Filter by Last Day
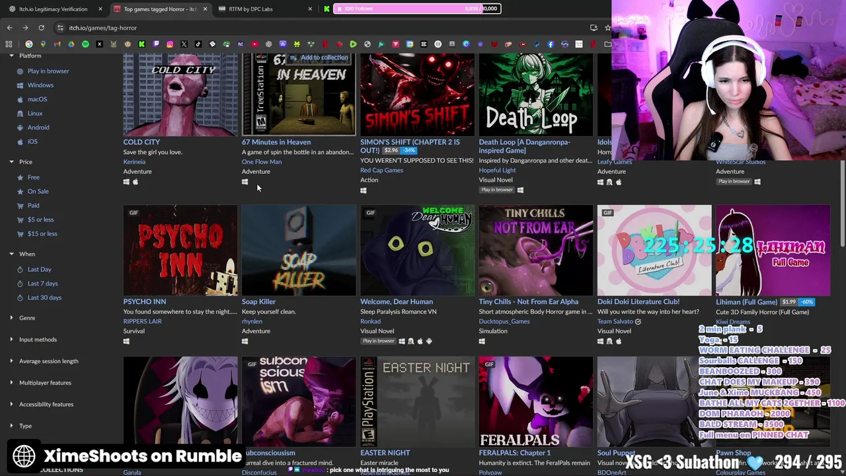This screenshot has width=846, height=476. point(34,269)
